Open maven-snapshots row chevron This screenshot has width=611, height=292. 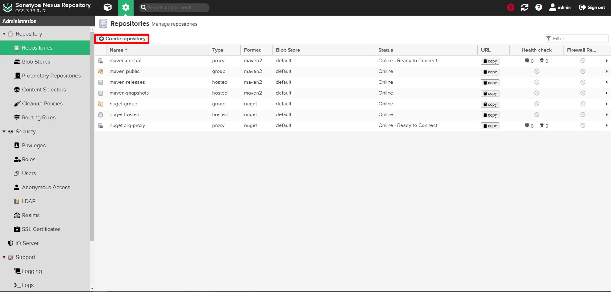[x=606, y=93]
